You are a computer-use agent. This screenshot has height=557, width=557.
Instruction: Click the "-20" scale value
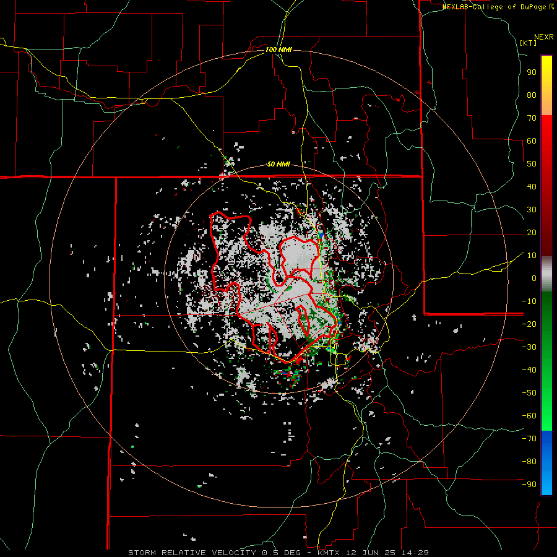click(529, 324)
